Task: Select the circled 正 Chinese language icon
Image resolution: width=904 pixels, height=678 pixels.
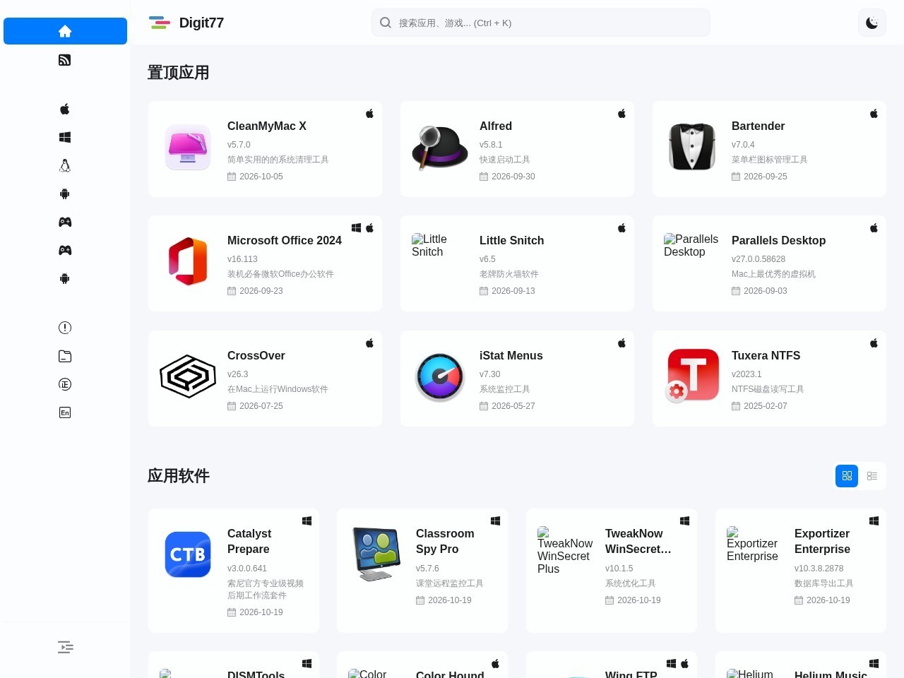Action: (65, 384)
